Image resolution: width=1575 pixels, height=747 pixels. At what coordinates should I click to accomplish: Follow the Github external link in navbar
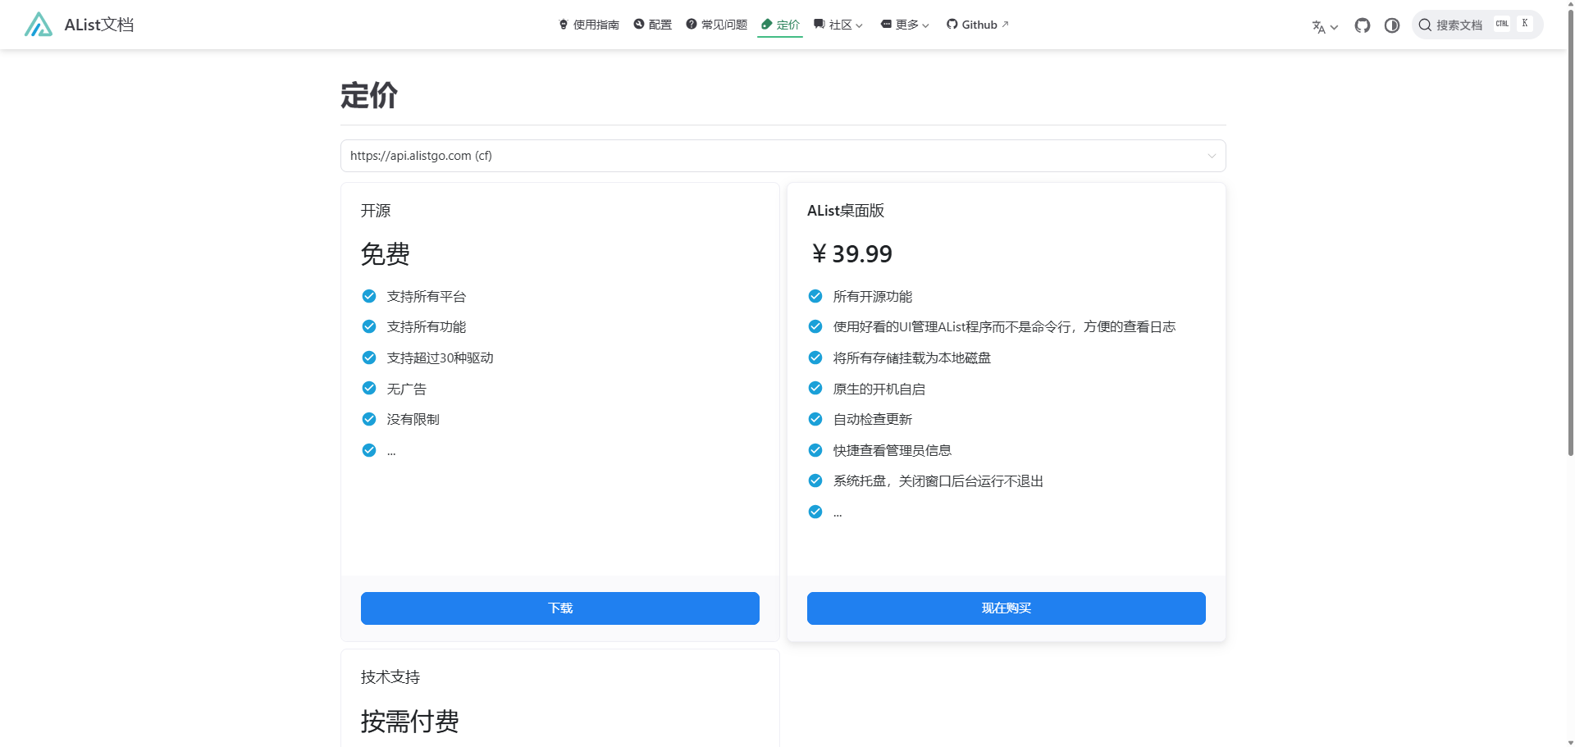[x=977, y=25]
